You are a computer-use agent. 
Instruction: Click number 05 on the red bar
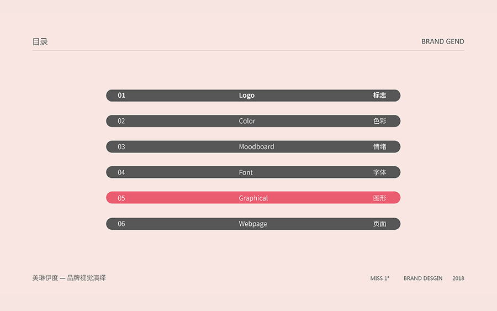pos(121,198)
